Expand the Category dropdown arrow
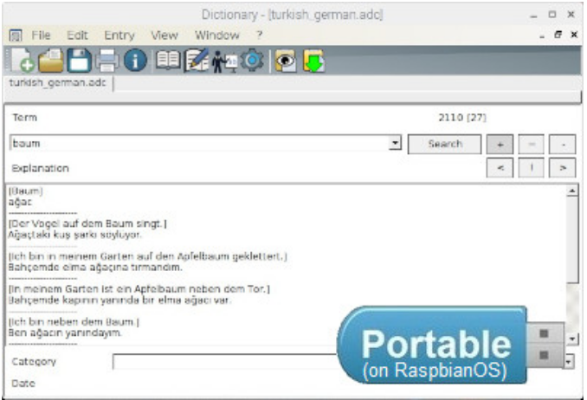Screen dimensions: 587x400 [x=569, y=362]
